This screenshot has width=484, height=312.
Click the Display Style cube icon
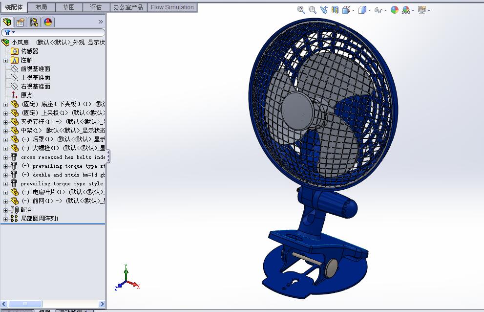click(x=362, y=10)
